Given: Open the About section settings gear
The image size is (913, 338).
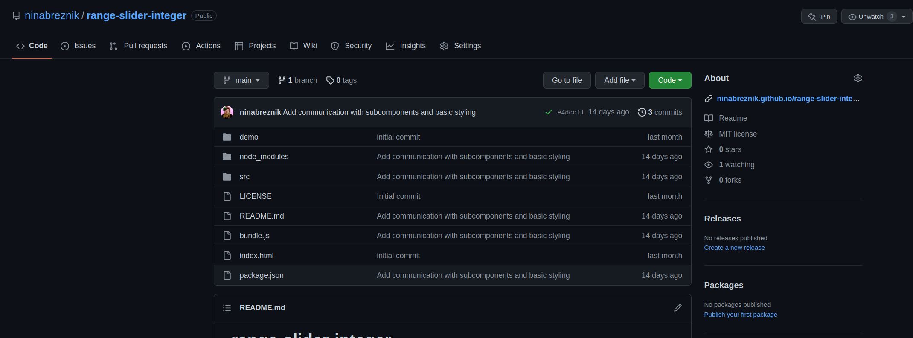Looking at the screenshot, I should tap(858, 78).
